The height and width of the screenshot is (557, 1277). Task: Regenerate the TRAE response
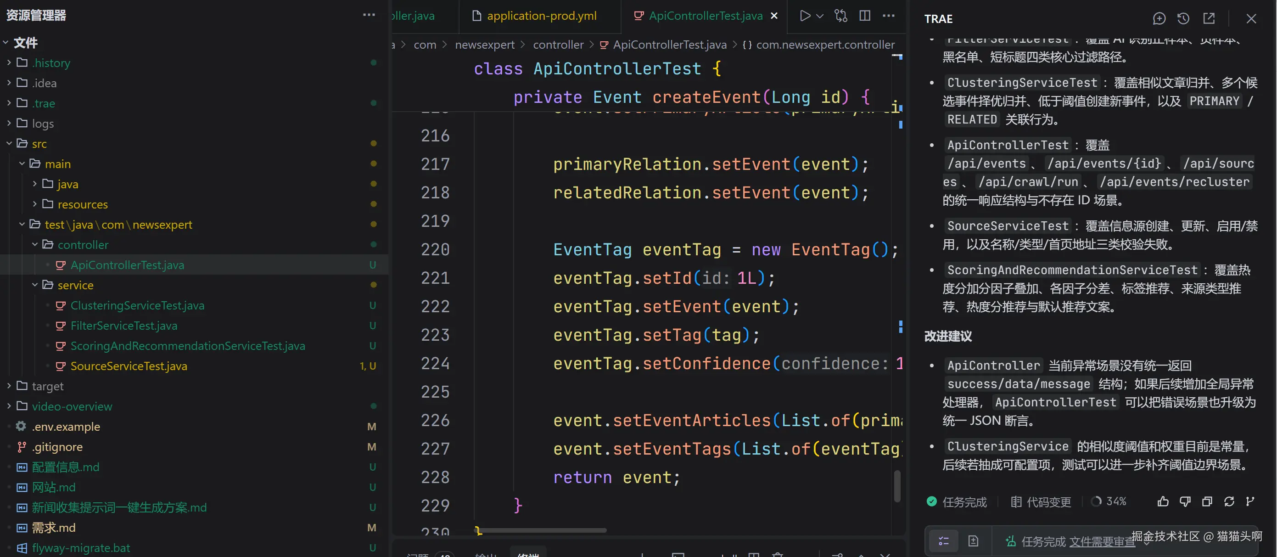tap(1229, 501)
